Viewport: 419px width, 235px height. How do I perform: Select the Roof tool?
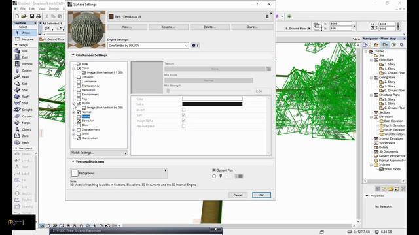25,97
